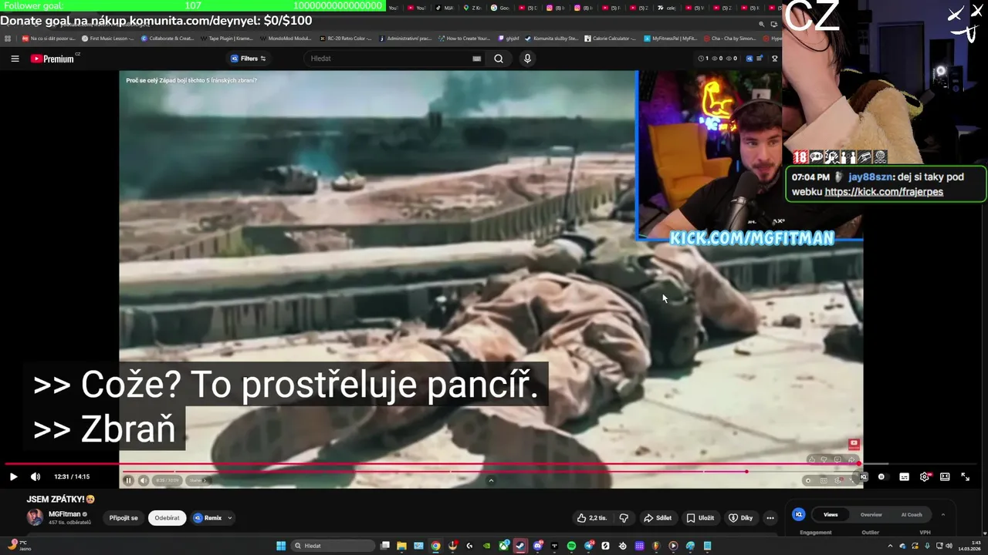Send thanks with the Díky button
Image resolution: width=988 pixels, height=555 pixels.
(741, 518)
